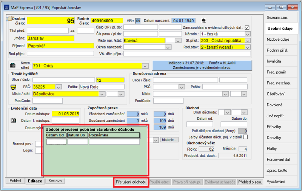Click the Práva při nástupu button
The width and height of the screenshot is (302, 191).
pyautogui.click(x=187, y=182)
